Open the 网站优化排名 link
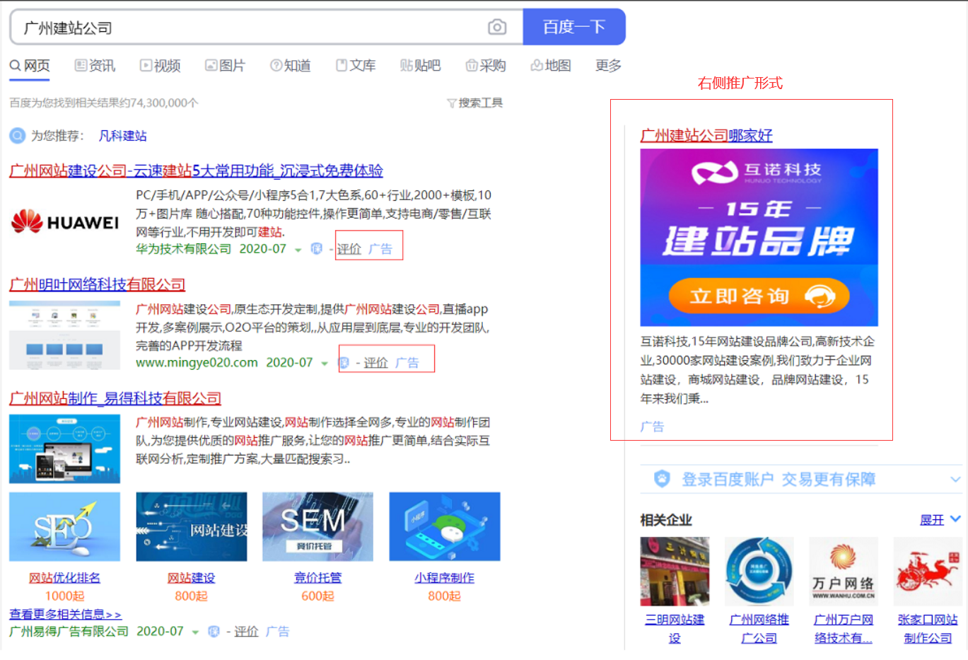This screenshot has height=660, width=968. pyautogui.click(x=64, y=578)
